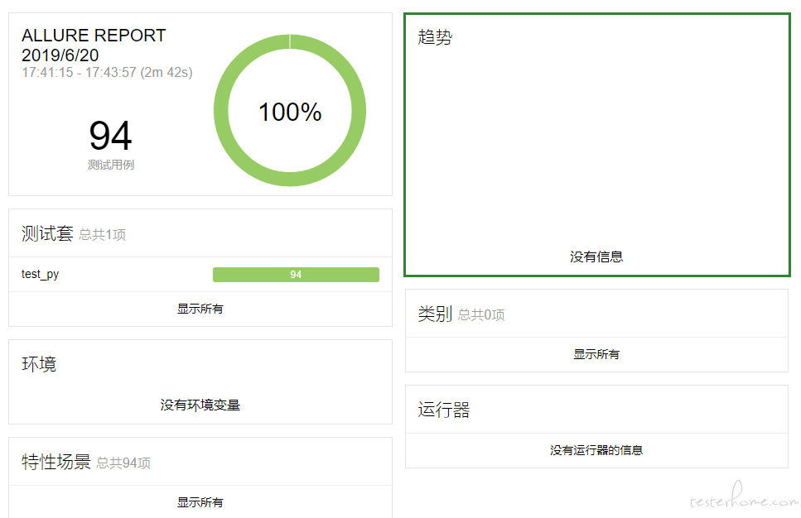The height and width of the screenshot is (518, 801).
Task: Show all test suites under 测试套
Action: tap(200, 309)
